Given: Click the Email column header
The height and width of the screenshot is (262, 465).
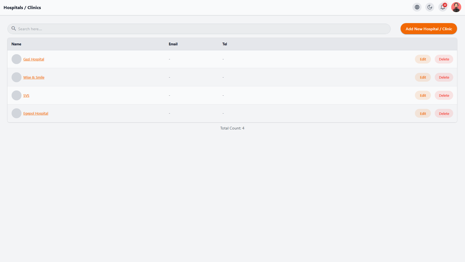Looking at the screenshot, I should pyautogui.click(x=173, y=44).
